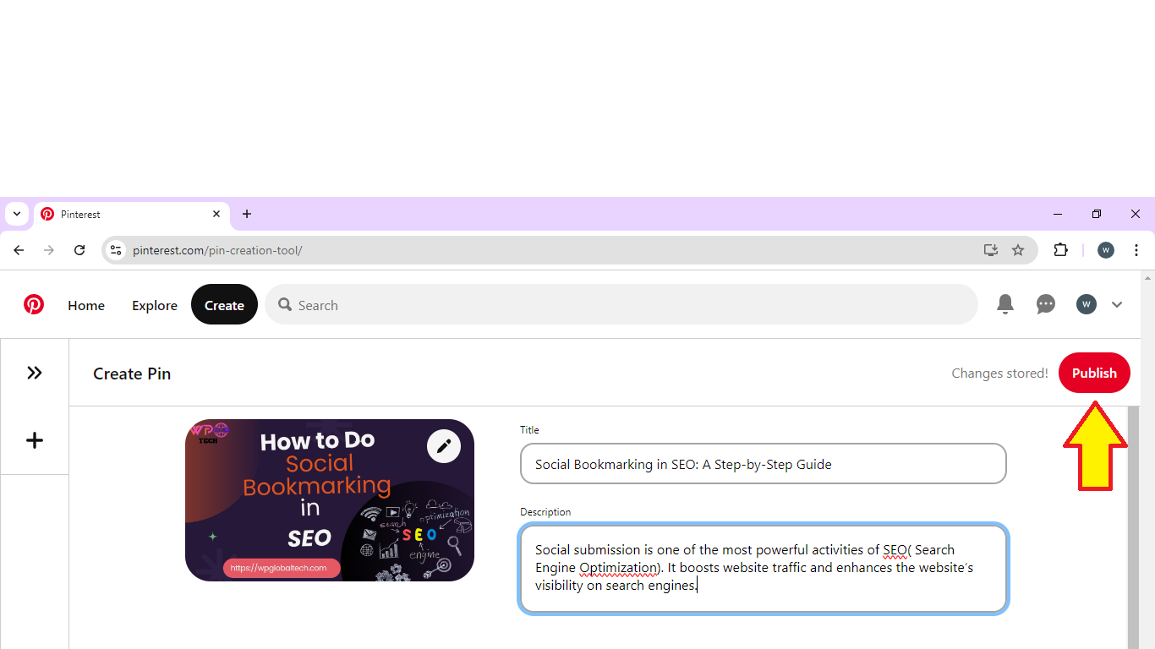Screen dimensions: 1155x649
Task: Open the Pinterest profile avatar
Action: pyautogui.click(x=1087, y=304)
